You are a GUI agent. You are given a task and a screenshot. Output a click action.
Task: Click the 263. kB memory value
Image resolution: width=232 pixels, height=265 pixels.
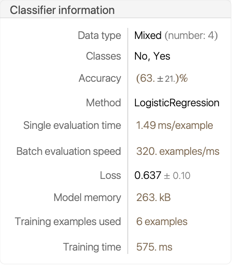pyautogui.click(x=153, y=197)
